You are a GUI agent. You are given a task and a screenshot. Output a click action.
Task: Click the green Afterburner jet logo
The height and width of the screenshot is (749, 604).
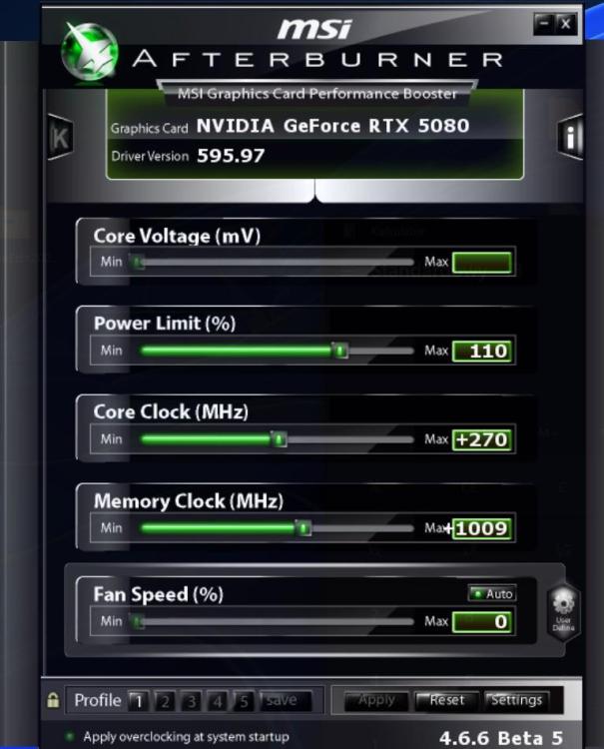pos(90,51)
